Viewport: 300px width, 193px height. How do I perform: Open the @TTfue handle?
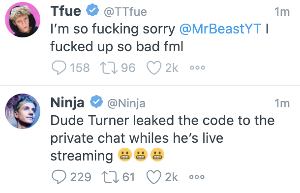125,12
